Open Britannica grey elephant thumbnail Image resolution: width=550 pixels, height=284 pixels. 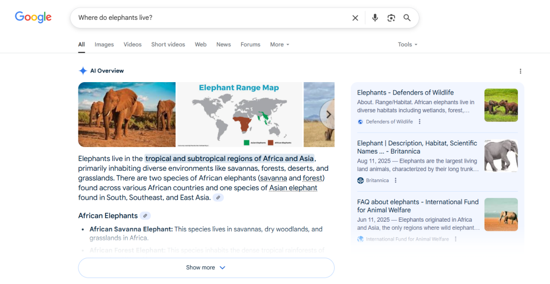501,156
